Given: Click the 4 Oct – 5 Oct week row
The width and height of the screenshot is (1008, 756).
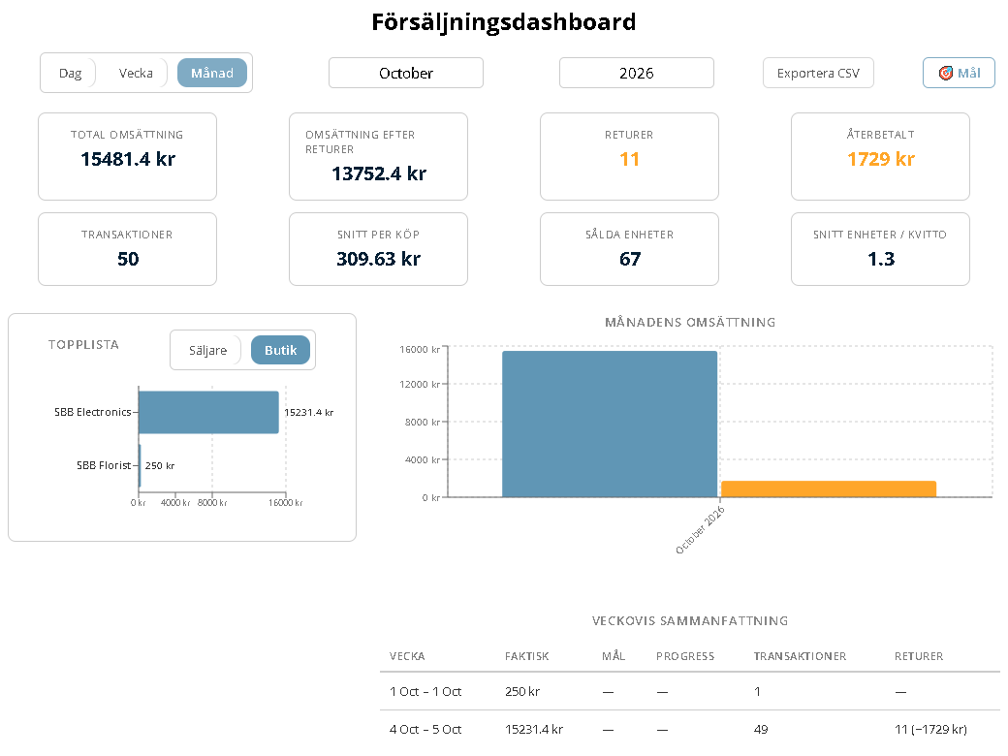Looking at the screenshot, I should 690,730.
